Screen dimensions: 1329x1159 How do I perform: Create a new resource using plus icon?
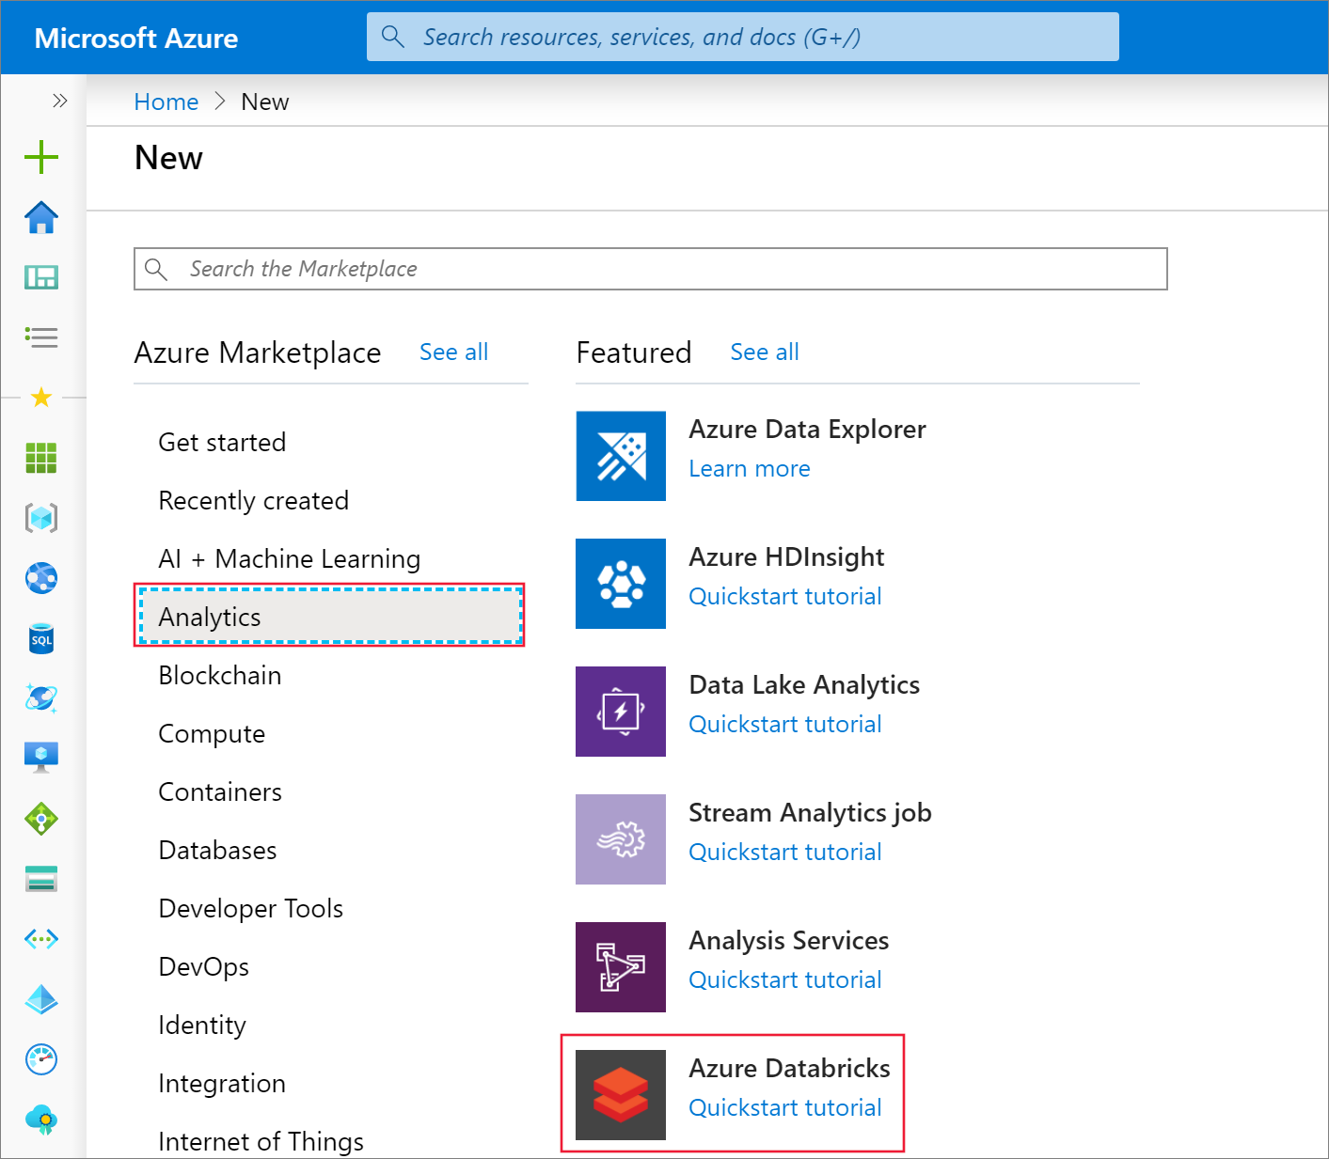coord(41,157)
